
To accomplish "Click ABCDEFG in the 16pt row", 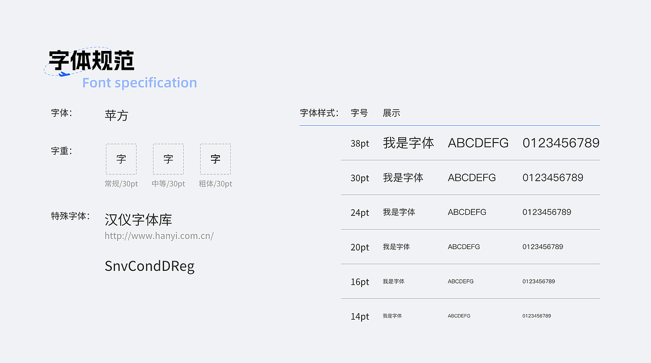I will 461,282.
